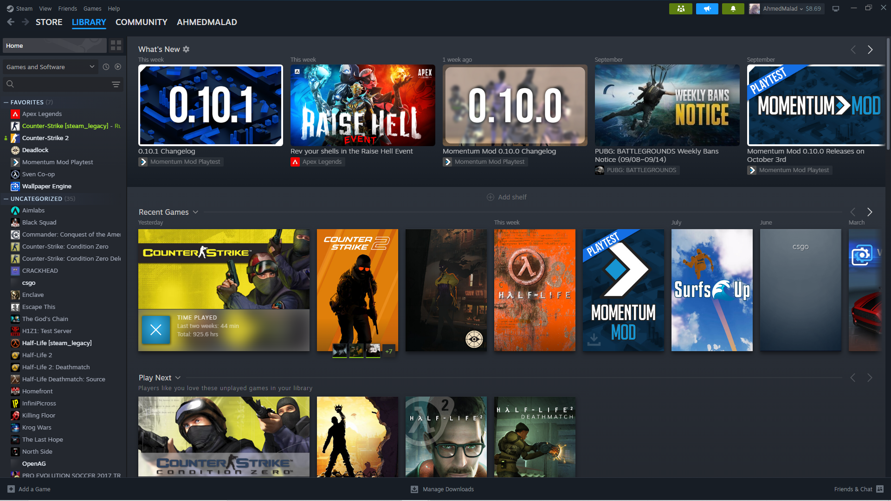Toggle sort by recent activity clock icon
Image resolution: width=891 pixels, height=501 pixels.
tap(106, 67)
